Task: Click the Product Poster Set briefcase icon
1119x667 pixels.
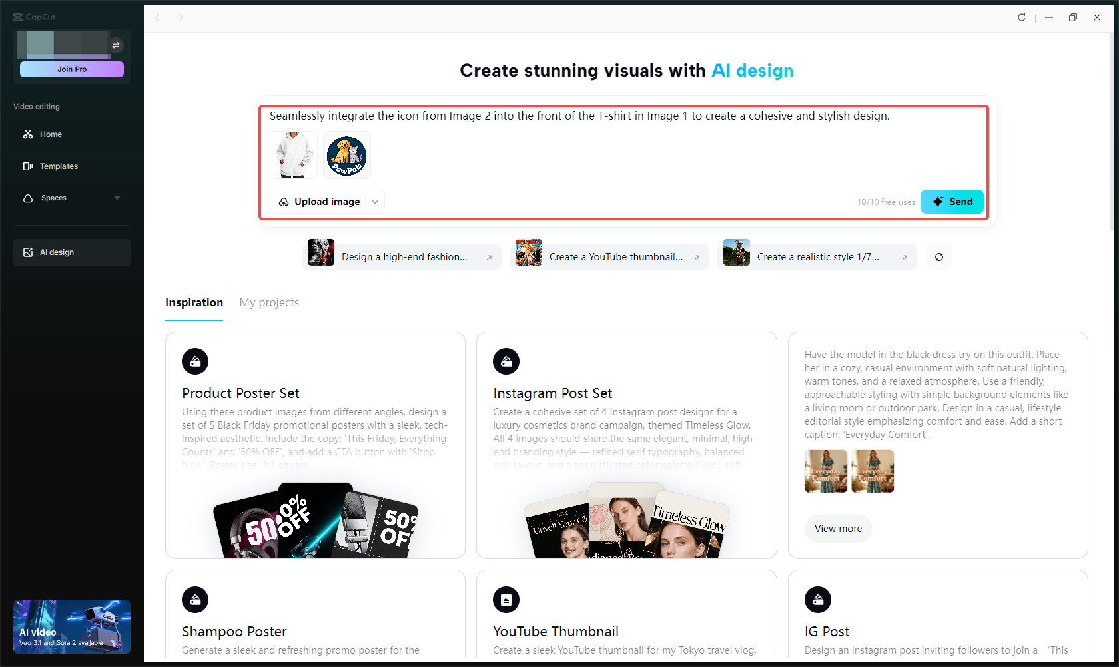Action: click(x=195, y=361)
